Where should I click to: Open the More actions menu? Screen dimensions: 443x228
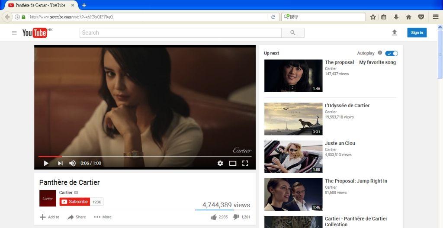point(103,217)
